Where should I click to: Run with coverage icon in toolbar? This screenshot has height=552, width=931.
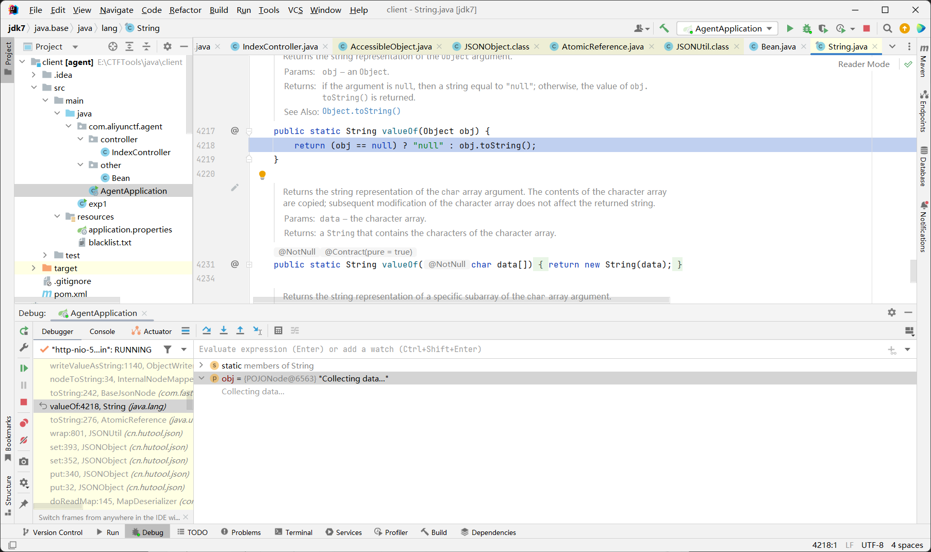823,28
